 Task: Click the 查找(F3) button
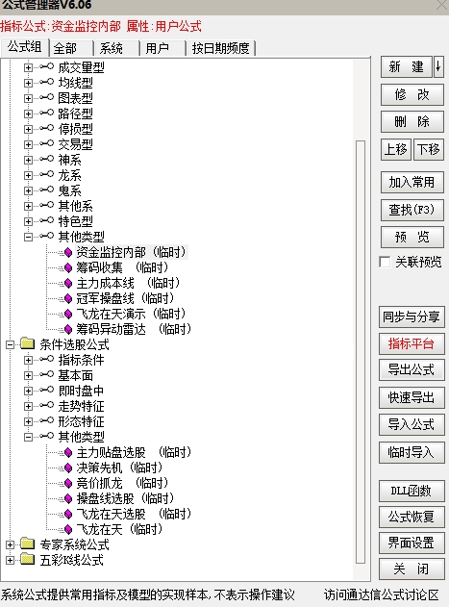pyautogui.click(x=412, y=211)
